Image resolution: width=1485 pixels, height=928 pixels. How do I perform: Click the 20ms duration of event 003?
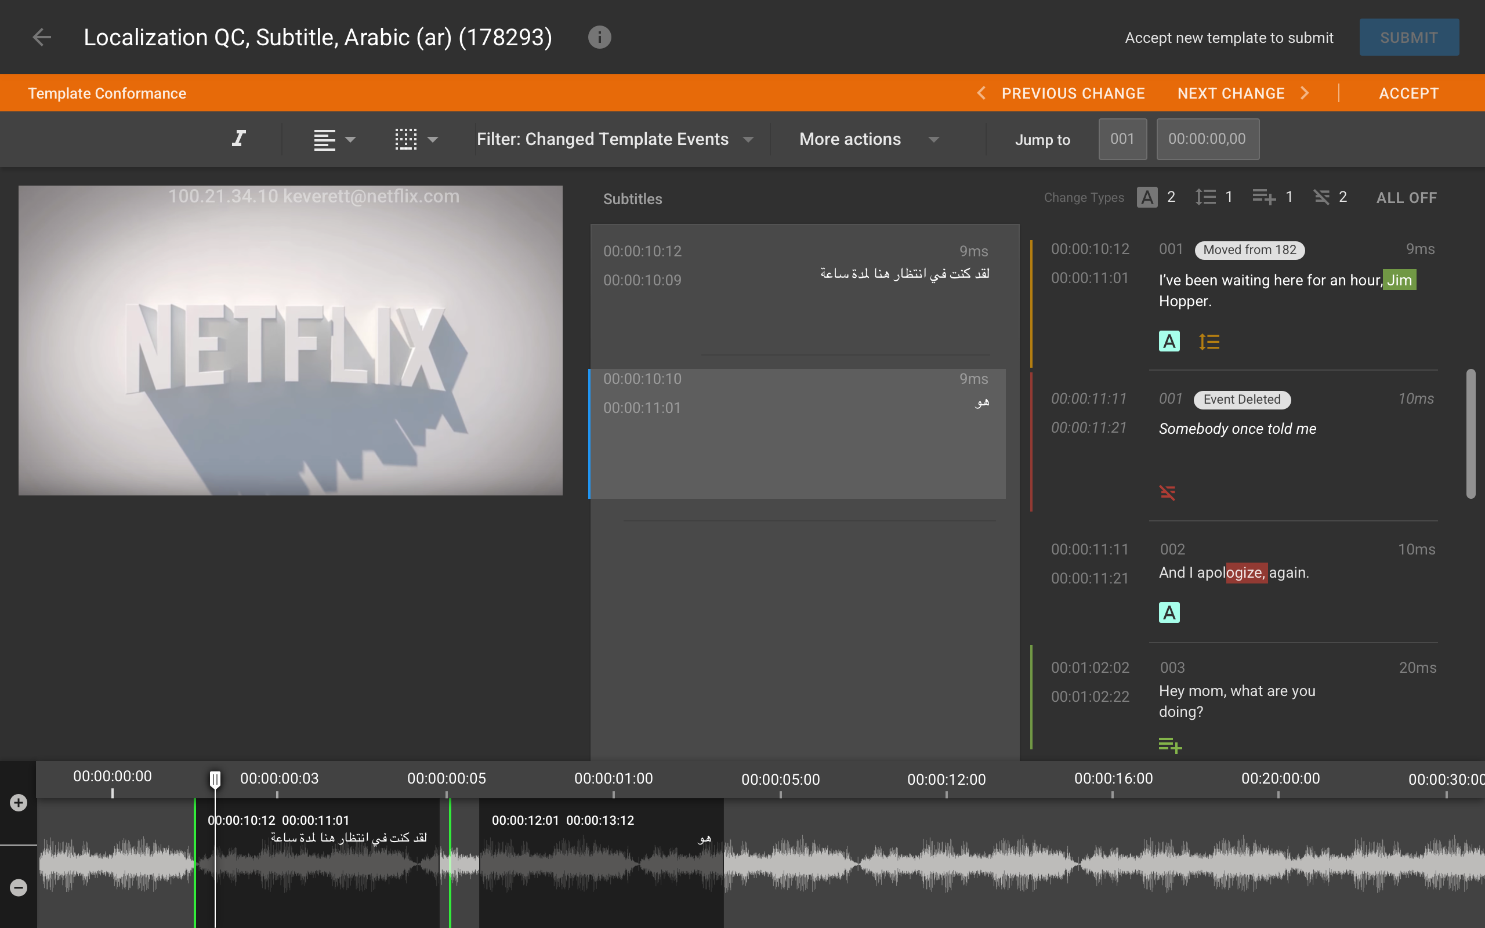pos(1418,668)
